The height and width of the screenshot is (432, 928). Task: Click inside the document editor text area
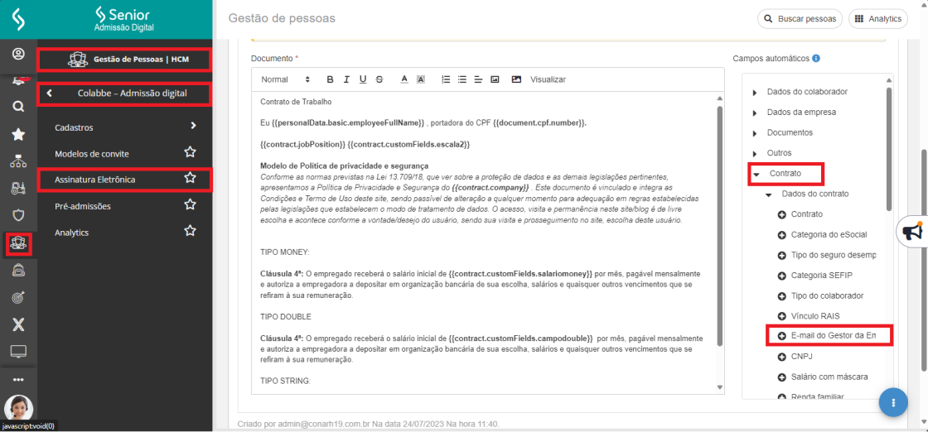(483, 242)
